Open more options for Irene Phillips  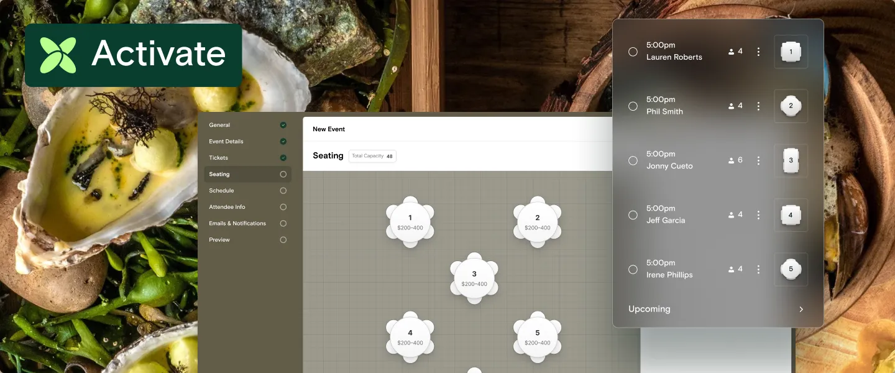(758, 269)
